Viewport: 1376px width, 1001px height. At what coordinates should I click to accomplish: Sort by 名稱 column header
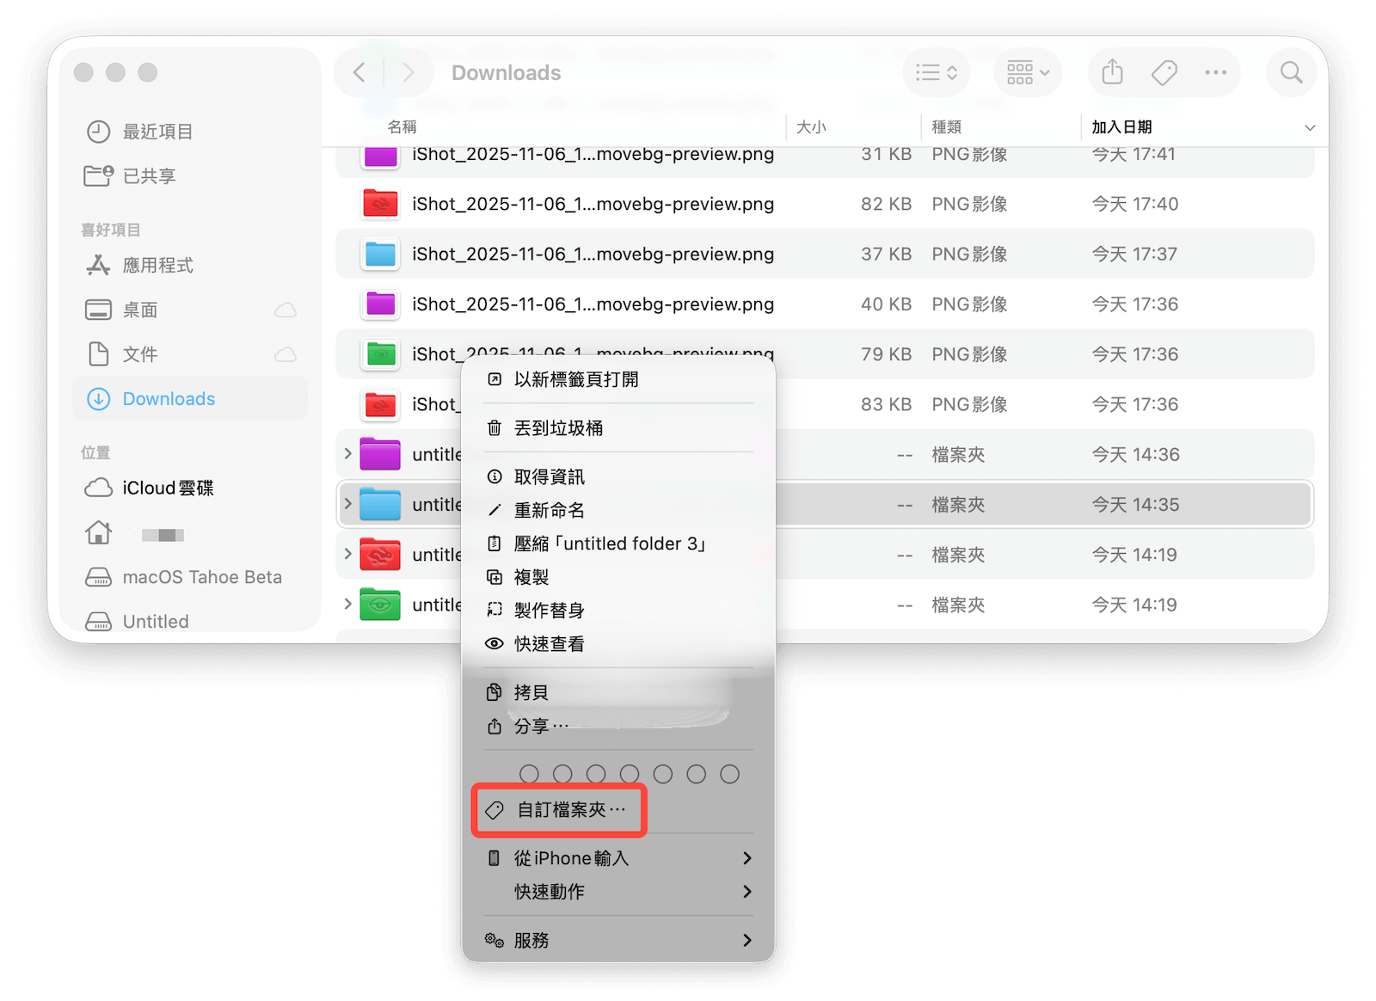[402, 127]
